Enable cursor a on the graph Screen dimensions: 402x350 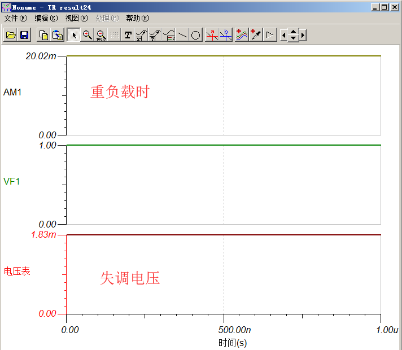pyautogui.click(x=212, y=35)
